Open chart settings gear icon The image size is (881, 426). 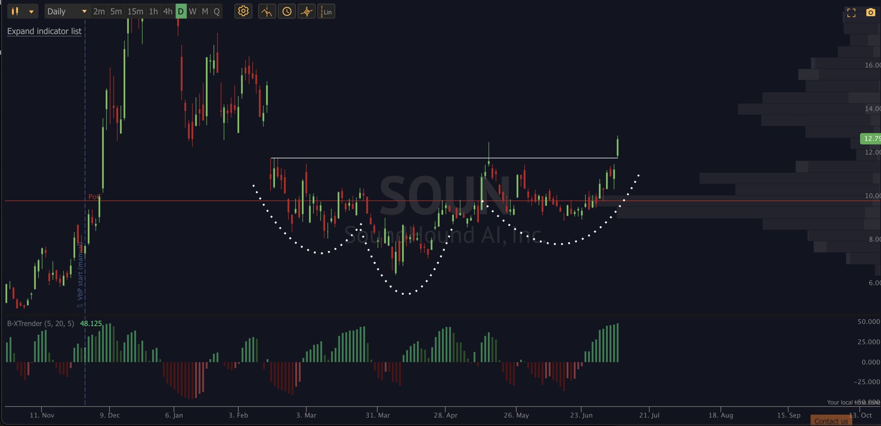point(243,11)
